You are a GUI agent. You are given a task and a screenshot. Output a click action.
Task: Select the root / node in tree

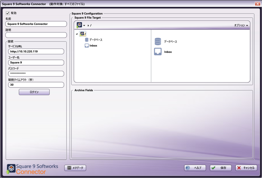click(x=83, y=34)
